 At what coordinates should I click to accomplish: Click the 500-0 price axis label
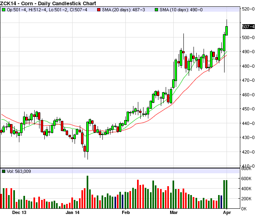click(x=248, y=37)
